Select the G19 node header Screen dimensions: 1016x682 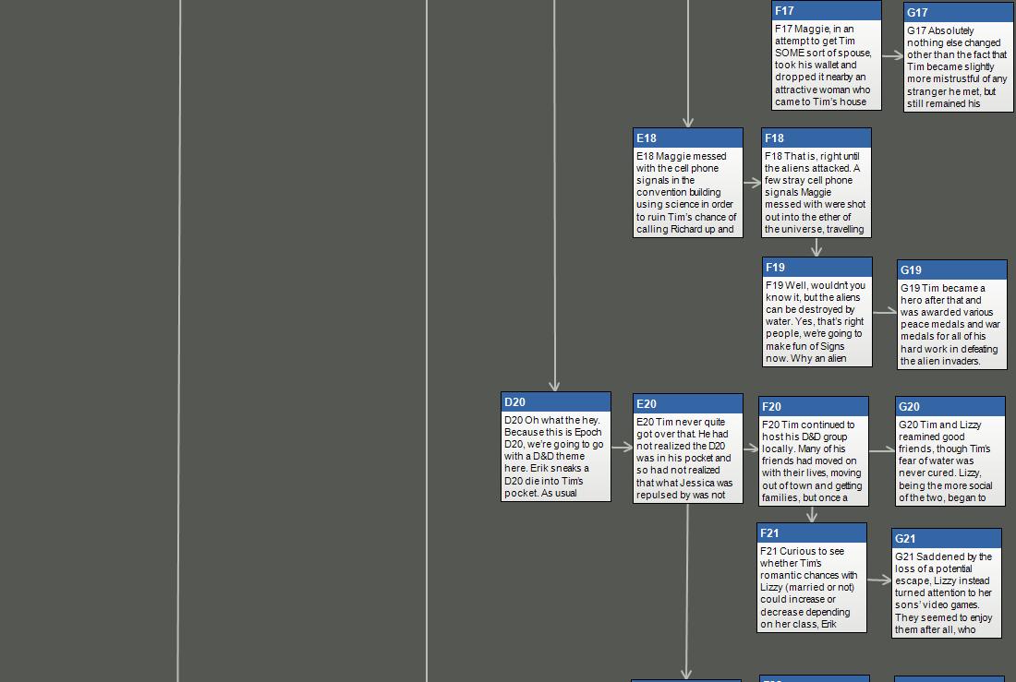click(x=951, y=270)
